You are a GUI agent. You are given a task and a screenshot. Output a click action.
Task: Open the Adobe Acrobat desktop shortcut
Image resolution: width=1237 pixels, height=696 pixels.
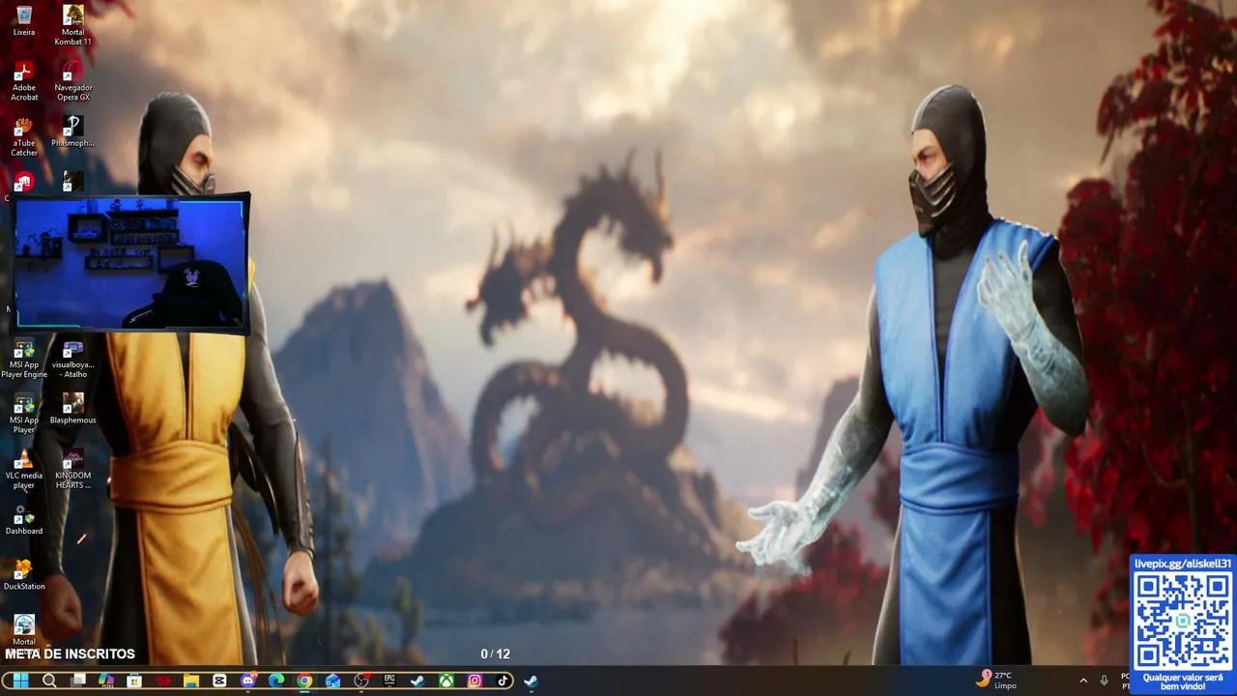[x=24, y=81]
